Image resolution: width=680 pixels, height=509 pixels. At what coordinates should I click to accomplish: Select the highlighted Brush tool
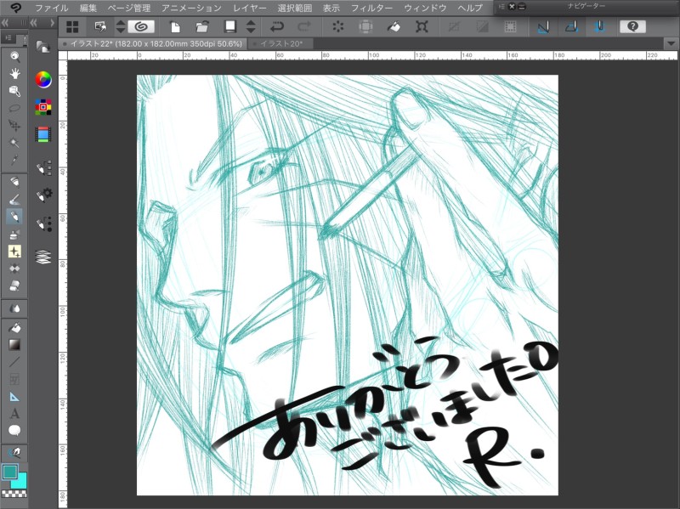14,217
